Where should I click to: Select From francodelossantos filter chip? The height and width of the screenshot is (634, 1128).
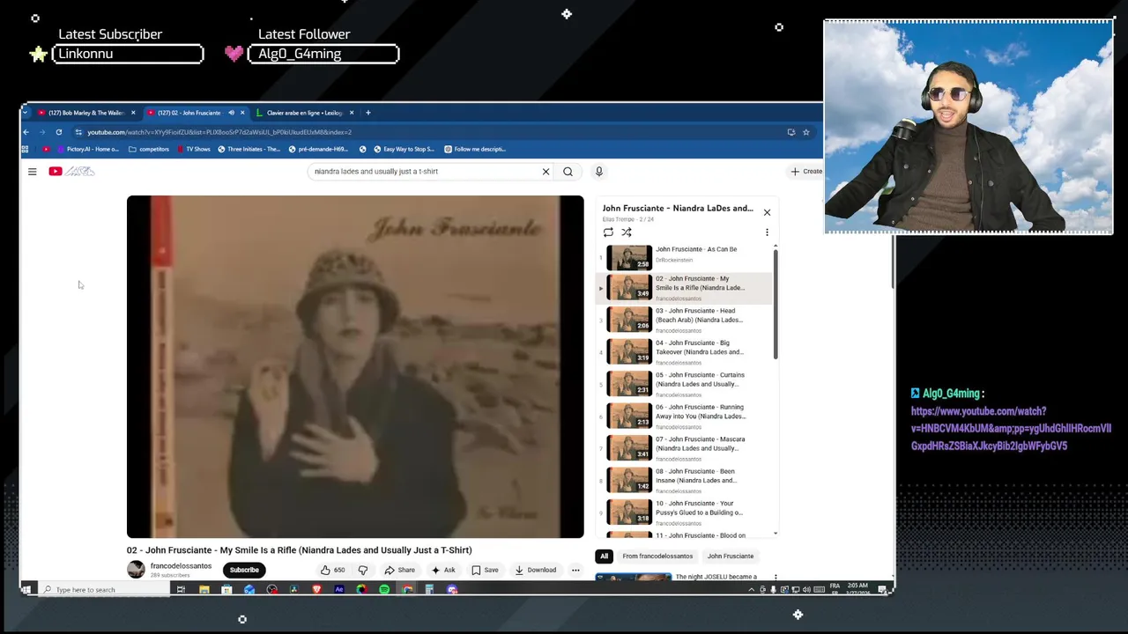pyautogui.click(x=657, y=557)
